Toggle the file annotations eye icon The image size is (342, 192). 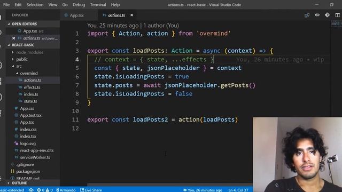point(317,15)
